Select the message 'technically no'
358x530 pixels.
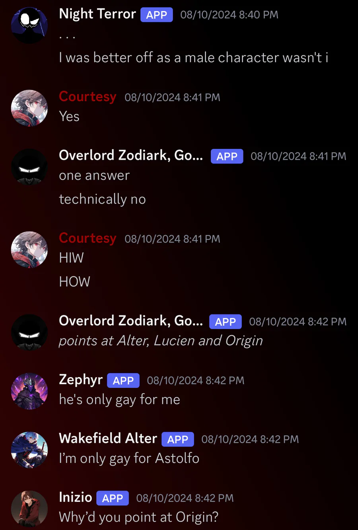103,199
